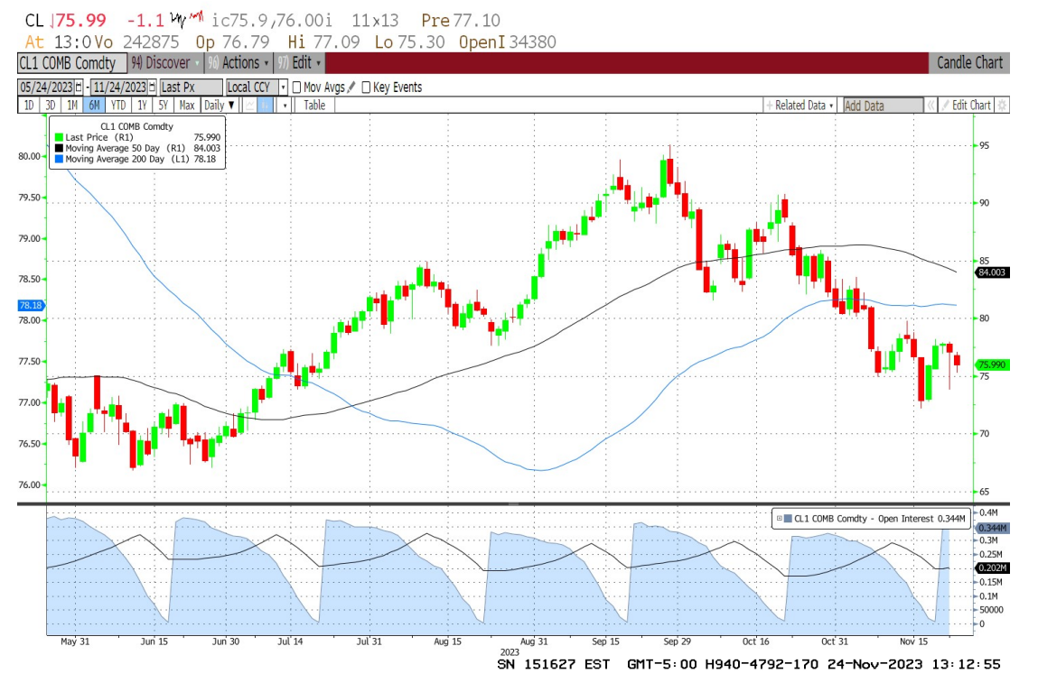This screenshot has width=1038, height=692.
Task: Expand the Discover menu
Action: tap(165, 63)
